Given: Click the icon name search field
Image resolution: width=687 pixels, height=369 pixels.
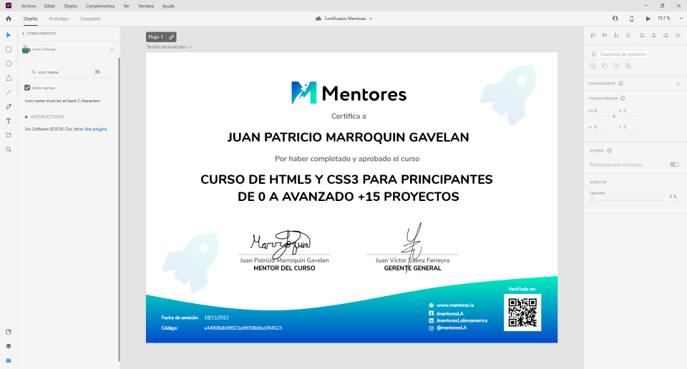Looking at the screenshot, I should click(x=59, y=72).
